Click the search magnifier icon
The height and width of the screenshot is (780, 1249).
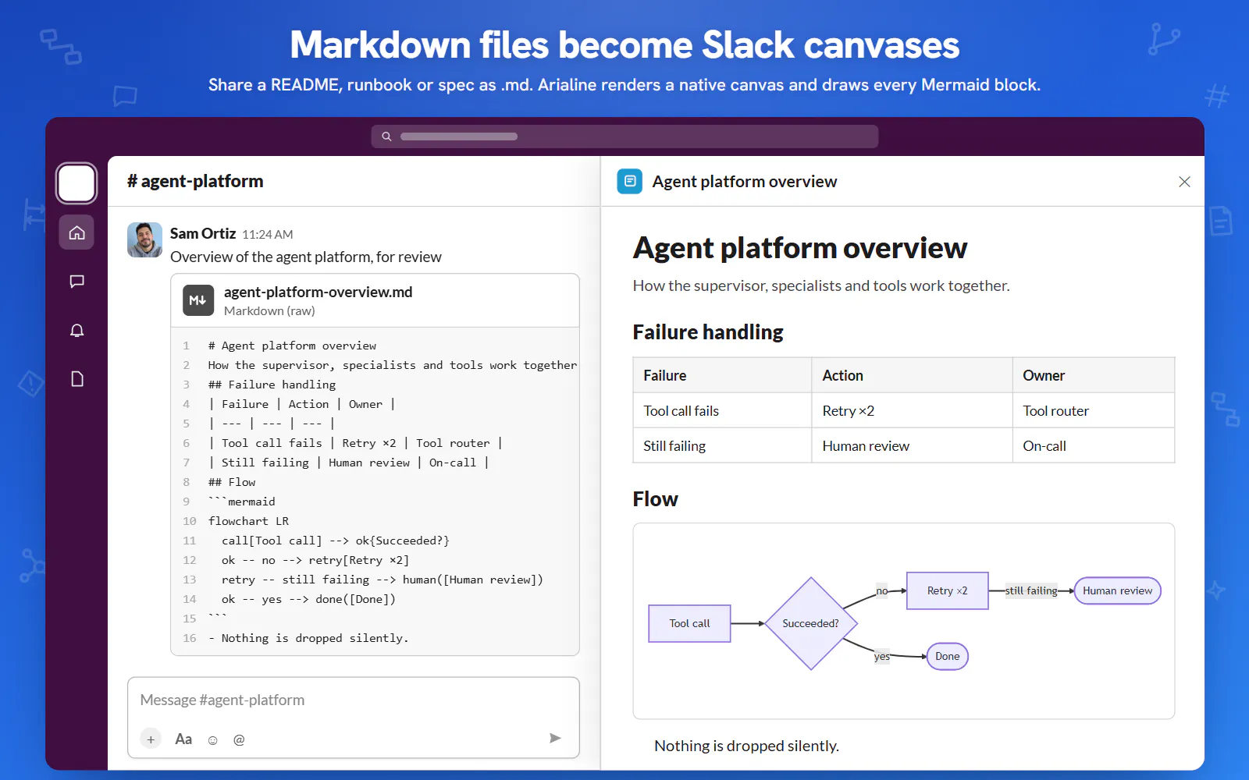coord(386,136)
